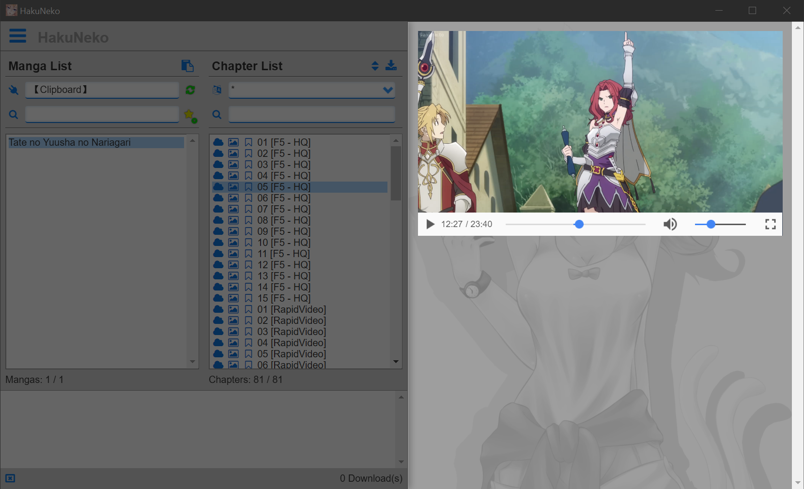Toggle bookmark for 09 [F5 - HQ]
This screenshot has width=804, height=489.
248,231
